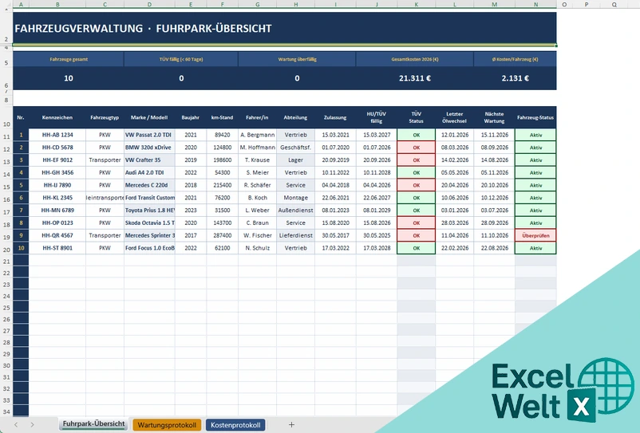Click the Excel Welt logo
This screenshot has height=433, width=640.
click(x=563, y=389)
